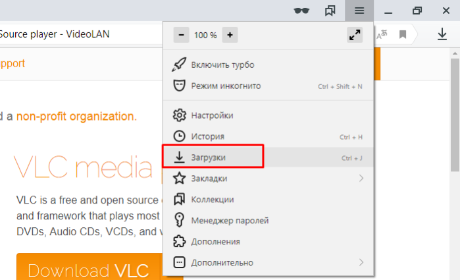
Task: Click the zoom in plus button
Action: 230,35
